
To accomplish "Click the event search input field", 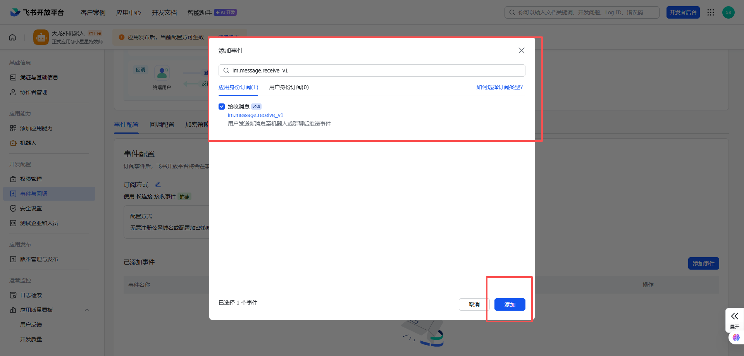I will (372, 71).
